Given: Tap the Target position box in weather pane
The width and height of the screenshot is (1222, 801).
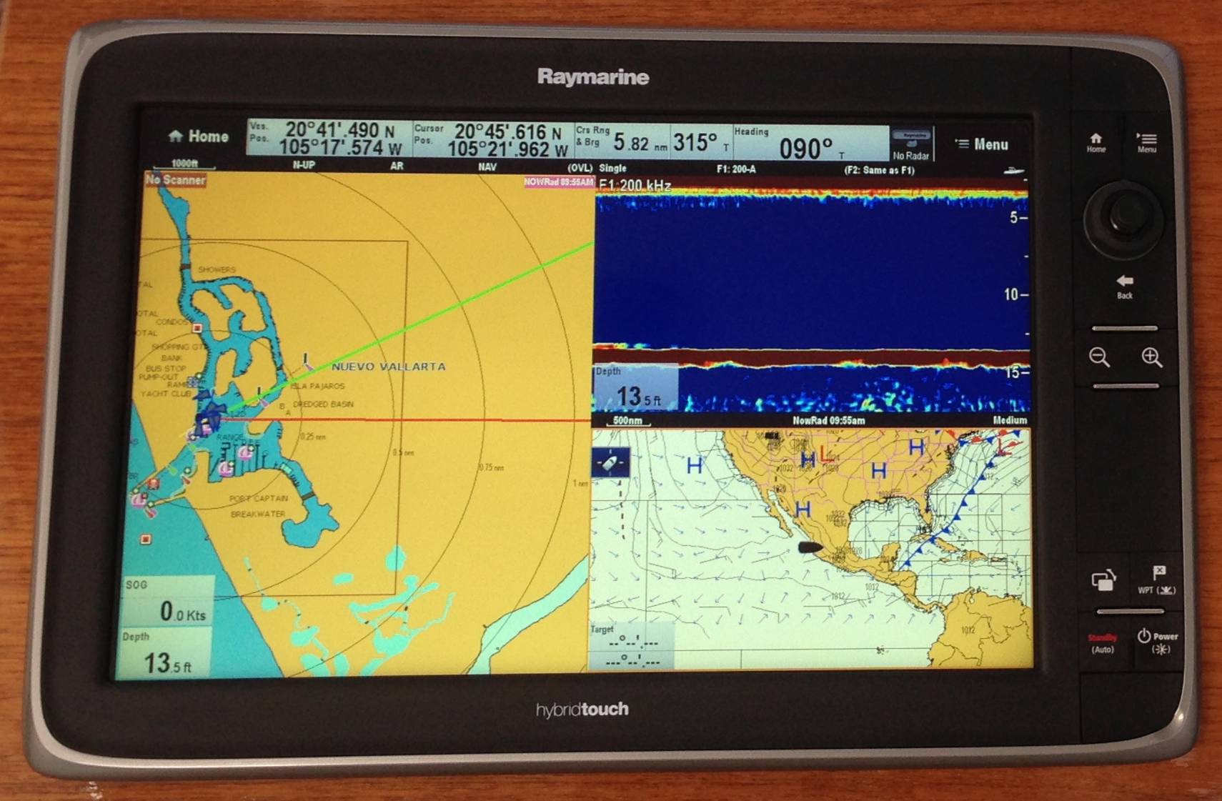Looking at the screenshot, I should [x=631, y=647].
